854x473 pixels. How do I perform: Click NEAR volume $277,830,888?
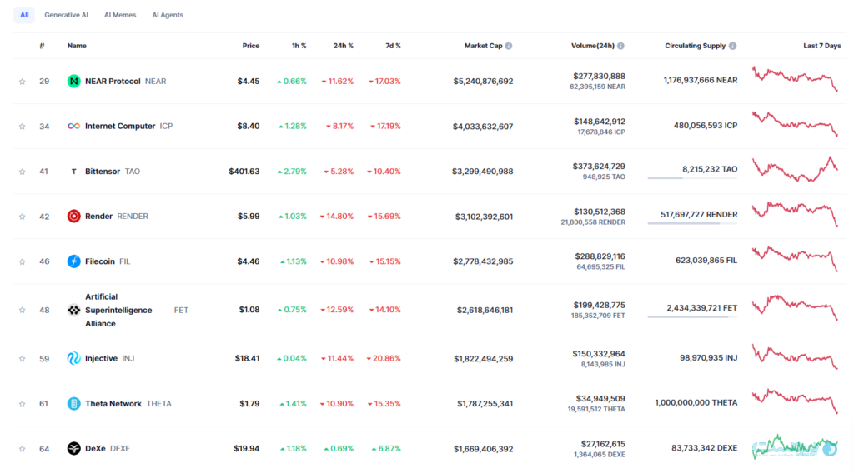[599, 76]
